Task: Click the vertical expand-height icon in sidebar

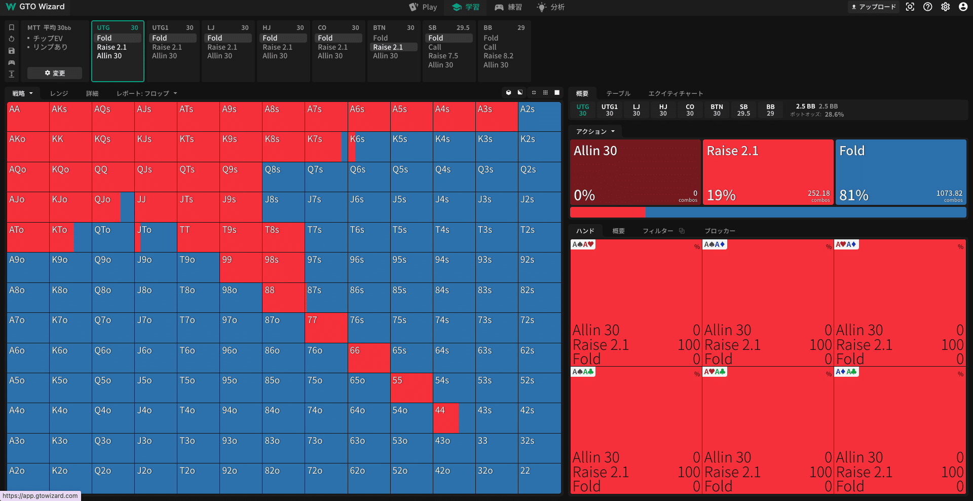Action: (x=12, y=74)
